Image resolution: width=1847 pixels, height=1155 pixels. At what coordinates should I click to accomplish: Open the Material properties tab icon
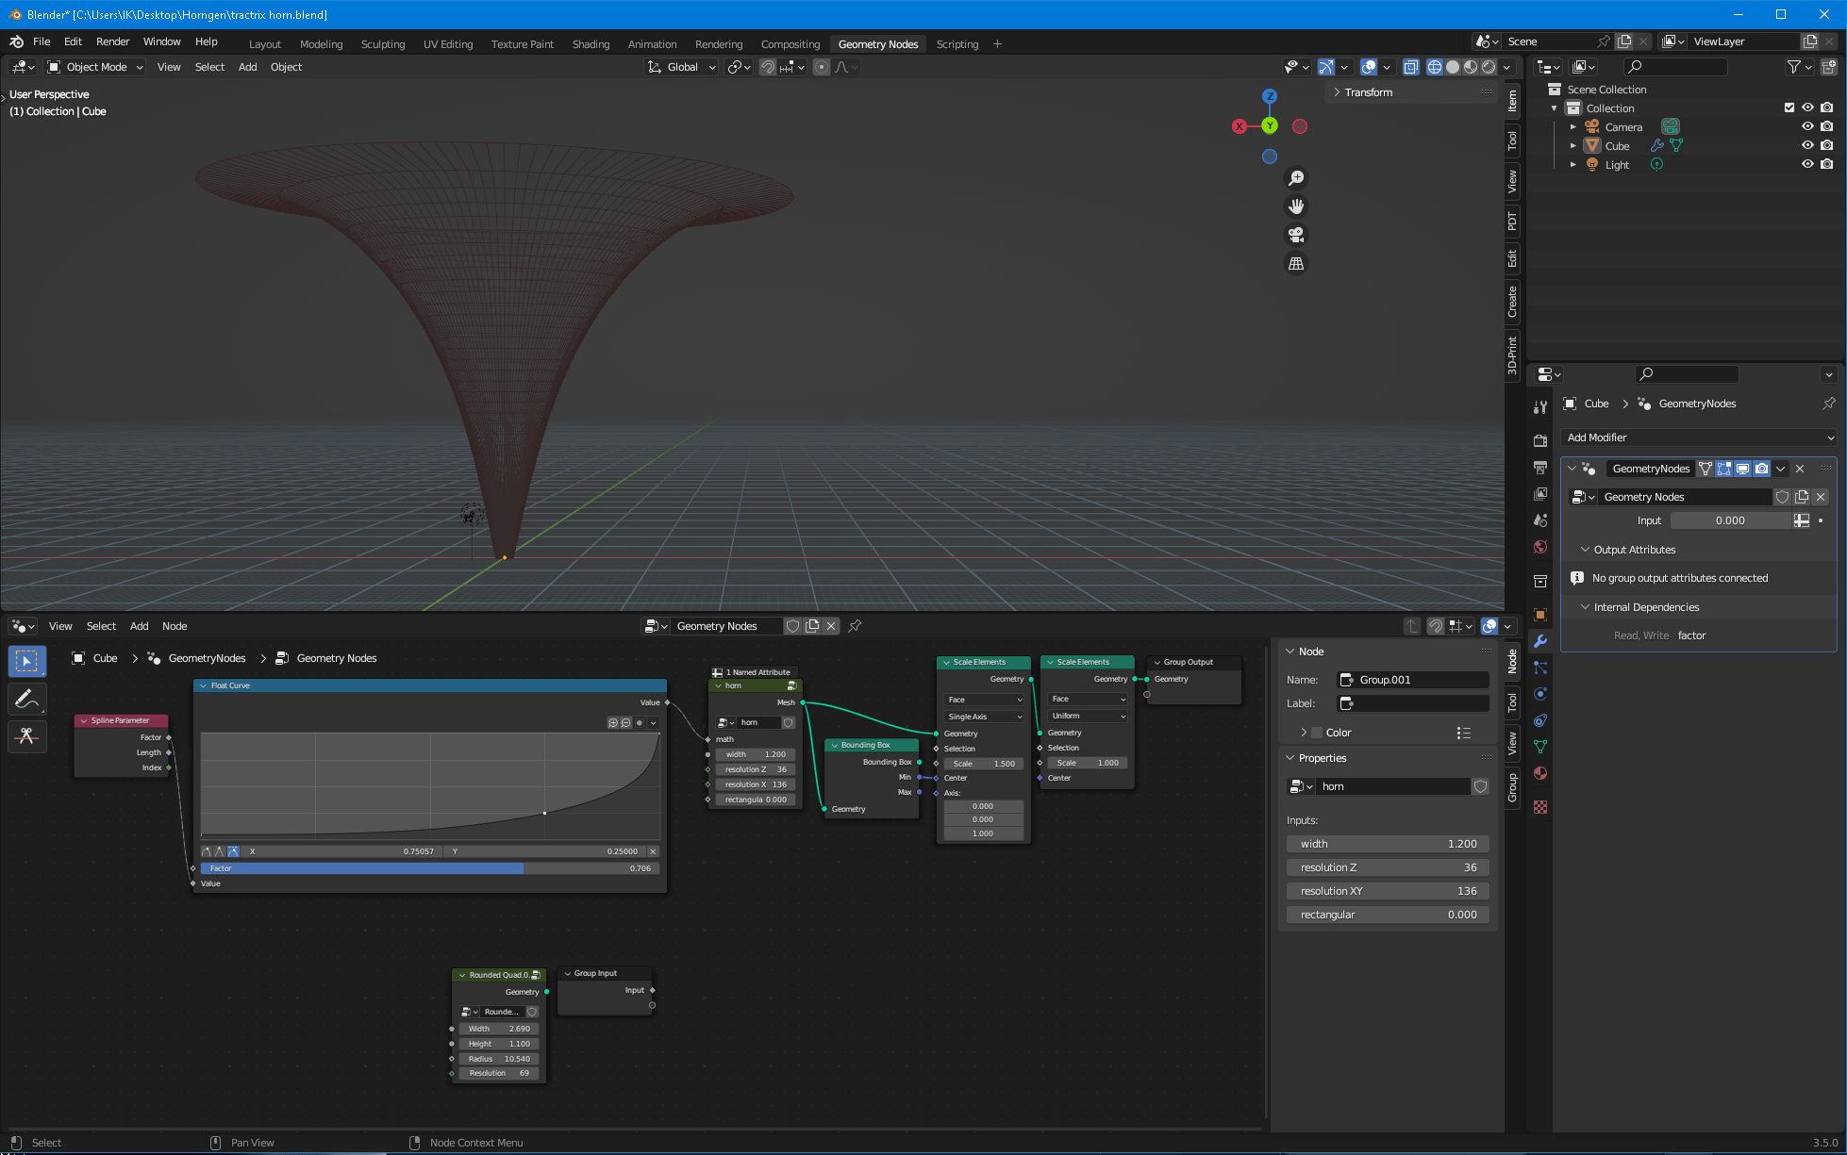click(x=1540, y=773)
